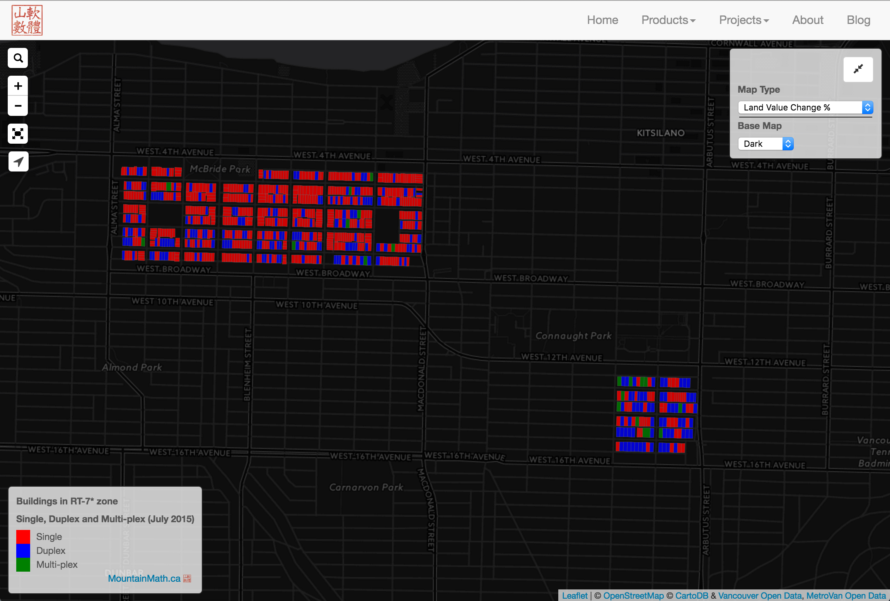Open the Blog page
890x601 pixels.
pyautogui.click(x=858, y=20)
